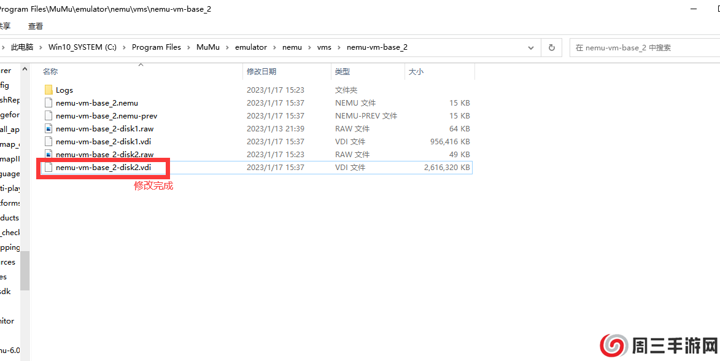This screenshot has width=720, height=361.
Task: Click the nemu-vm-base_2.nemu file icon
Action: 49,103
